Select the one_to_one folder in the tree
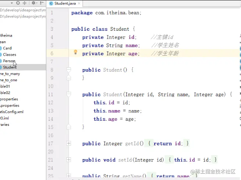Image resolution: width=241 pixels, height=180 pixels. click(x=8, y=80)
